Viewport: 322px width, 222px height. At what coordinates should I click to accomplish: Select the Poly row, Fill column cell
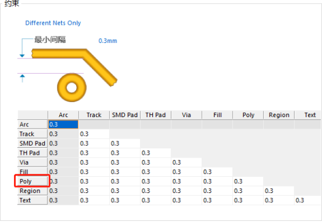click(217, 181)
